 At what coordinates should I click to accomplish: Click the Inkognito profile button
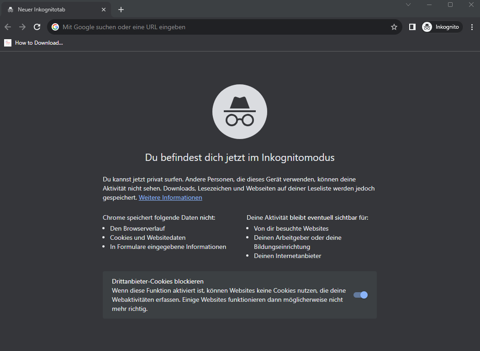442,27
